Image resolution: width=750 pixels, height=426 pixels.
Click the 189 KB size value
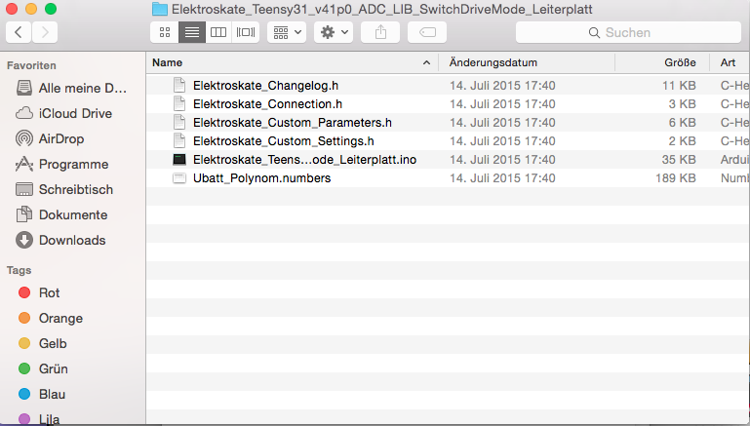[x=675, y=178]
